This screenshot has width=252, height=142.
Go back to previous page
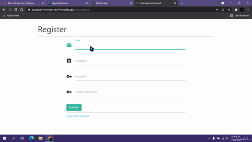click(x=4, y=9)
